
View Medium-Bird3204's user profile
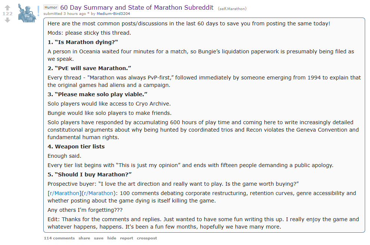[x=113, y=14]
